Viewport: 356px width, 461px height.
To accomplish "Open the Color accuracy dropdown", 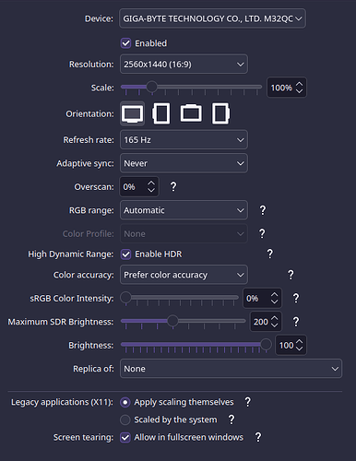I will 184,275.
